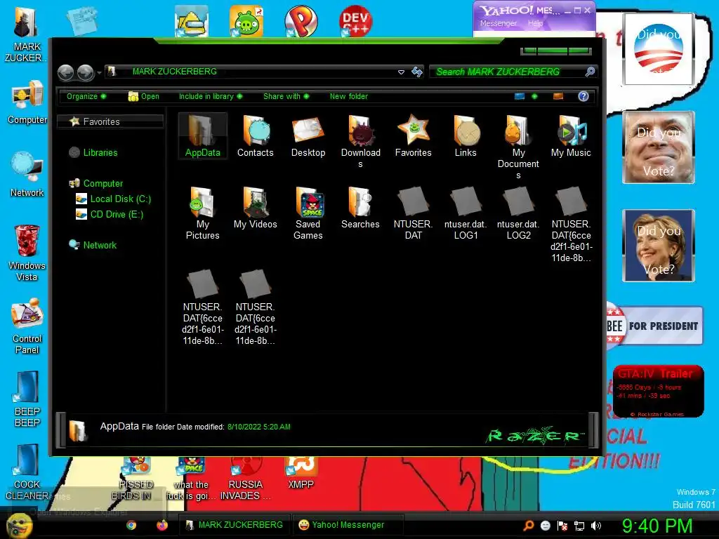Open the Include in library dropdown

click(x=211, y=96)
